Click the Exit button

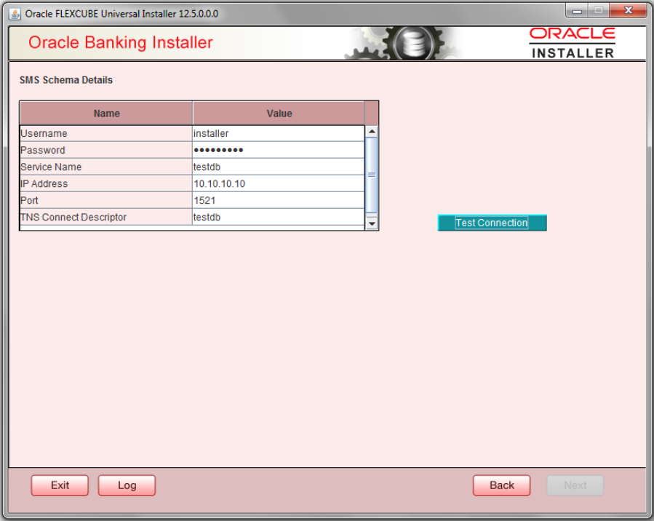coord(59,485)
